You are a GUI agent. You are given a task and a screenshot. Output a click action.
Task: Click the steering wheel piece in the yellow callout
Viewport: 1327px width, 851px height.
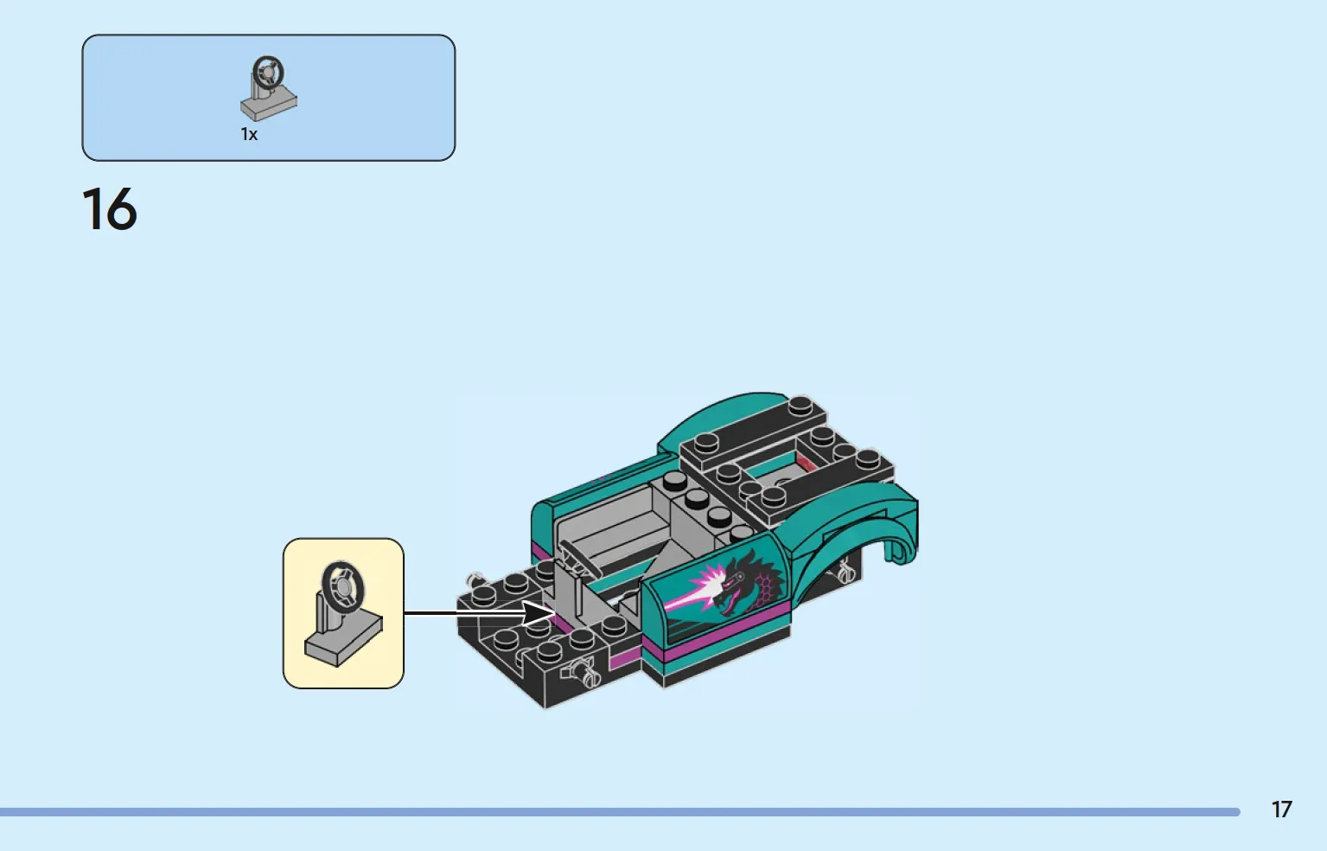(343, 613)
